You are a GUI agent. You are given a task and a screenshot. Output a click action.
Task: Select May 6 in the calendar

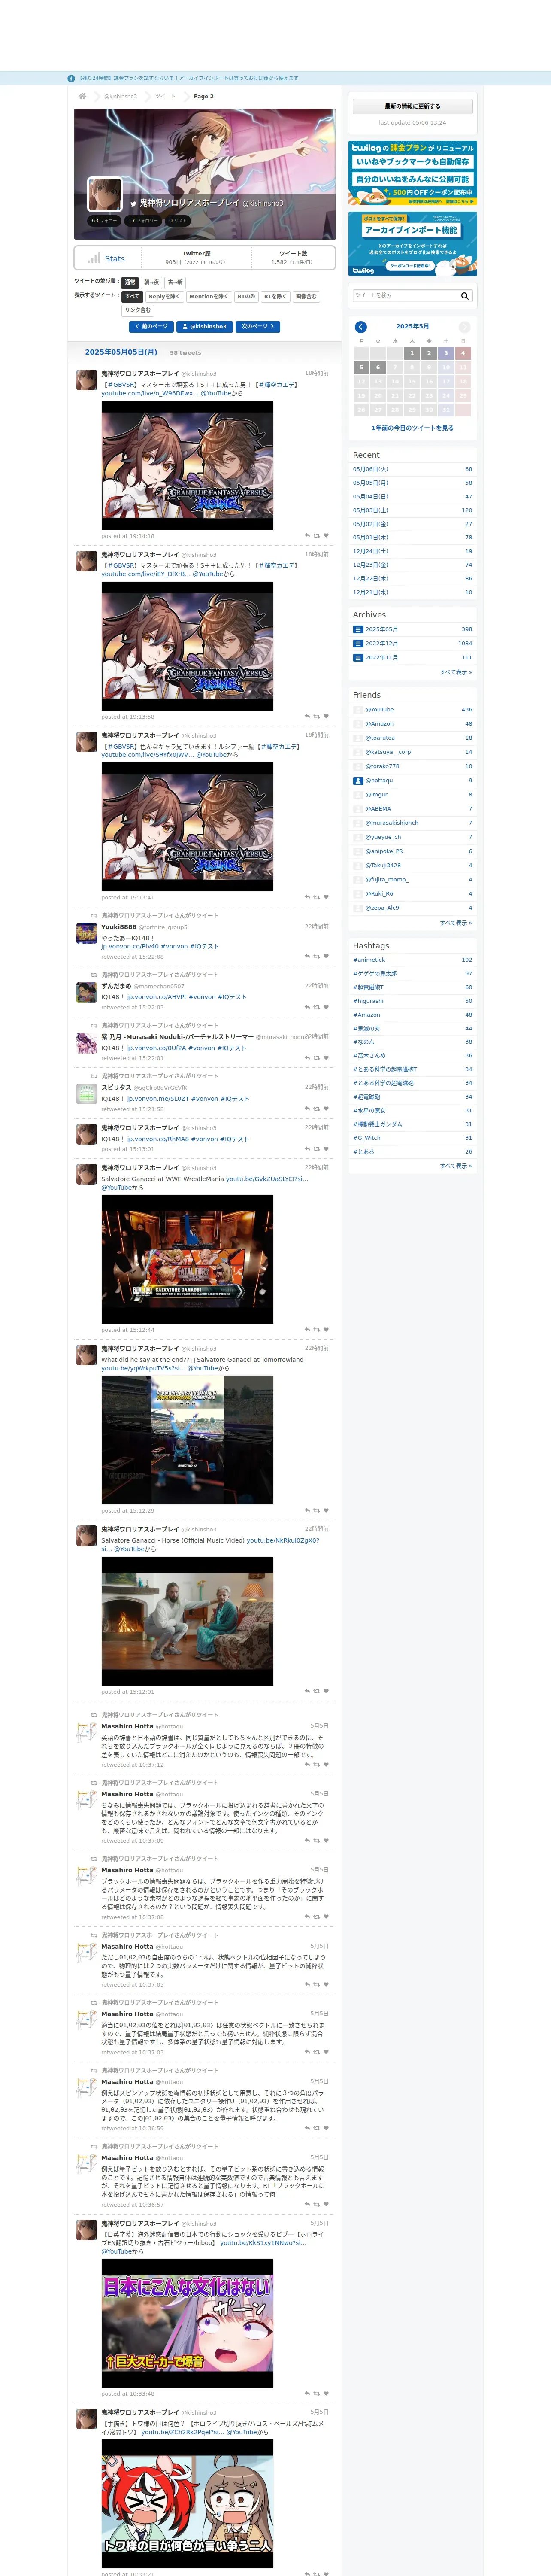tap(378, 367)
